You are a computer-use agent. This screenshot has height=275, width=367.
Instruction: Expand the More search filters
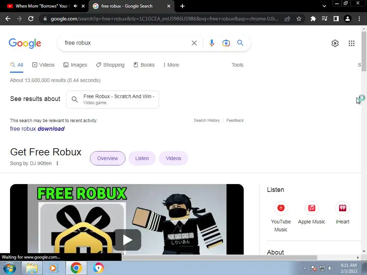pyautogui.click(x=171, y=65)
